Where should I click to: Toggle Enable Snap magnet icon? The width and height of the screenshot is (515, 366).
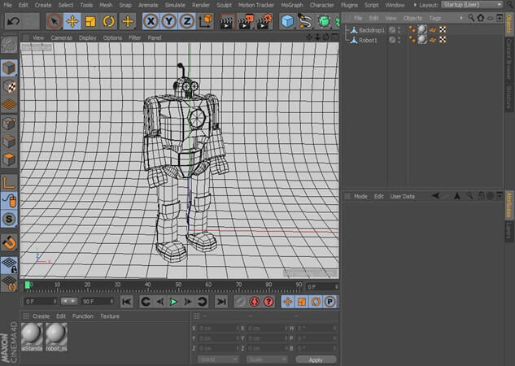pyautogui.click(x=9, y=243)
